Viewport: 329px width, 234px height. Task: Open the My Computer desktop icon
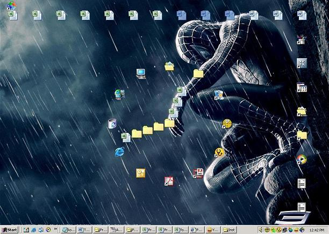[x=141, y=73]
